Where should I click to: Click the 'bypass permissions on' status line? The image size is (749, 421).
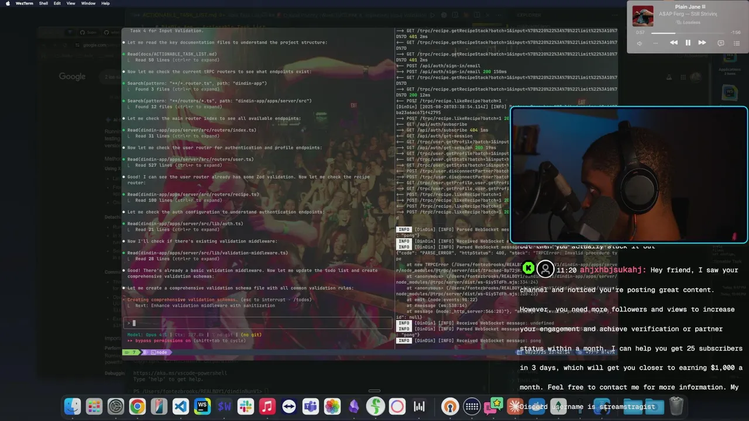[x=187, y=340]
